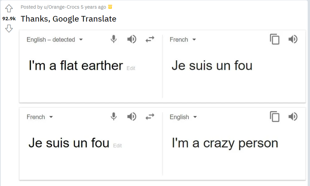The image size is (310, 186).
Task: Click the microphone icon in top translation panel
Action: pos(114,40)
